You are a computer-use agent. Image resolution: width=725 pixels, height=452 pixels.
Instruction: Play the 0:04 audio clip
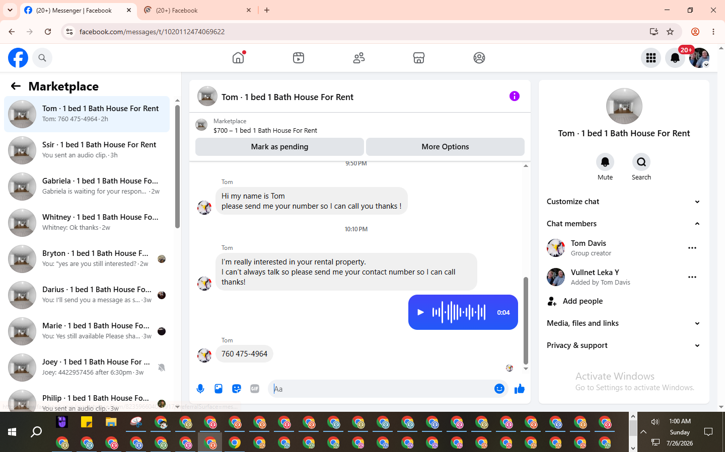420,312
